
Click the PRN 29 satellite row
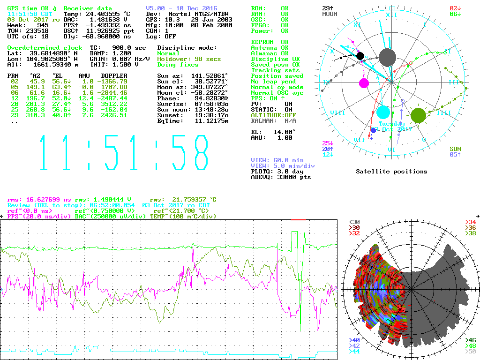tap(69, 115)
